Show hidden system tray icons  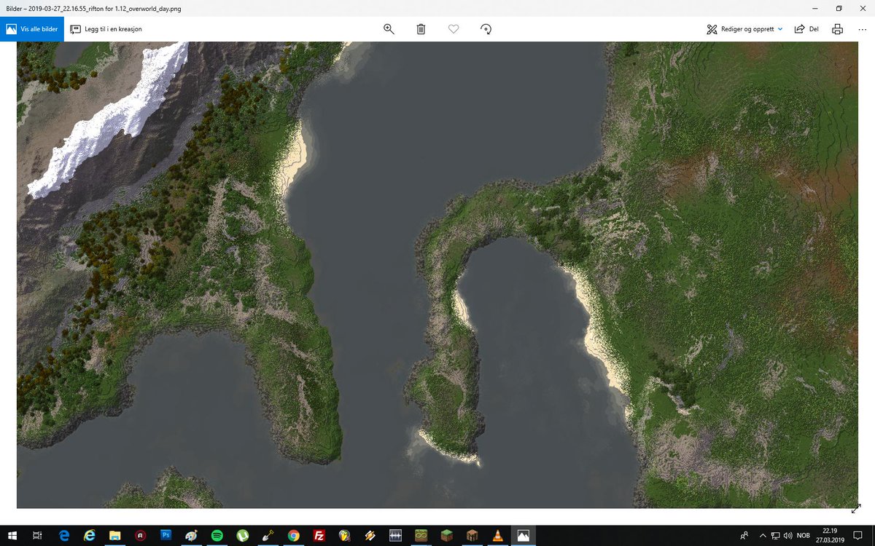(x=763, y=536)
